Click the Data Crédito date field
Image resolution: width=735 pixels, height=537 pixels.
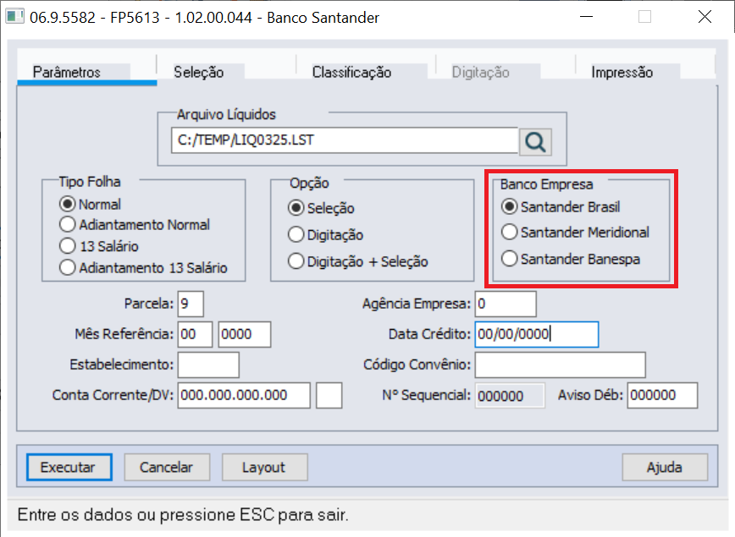[537, 334]
